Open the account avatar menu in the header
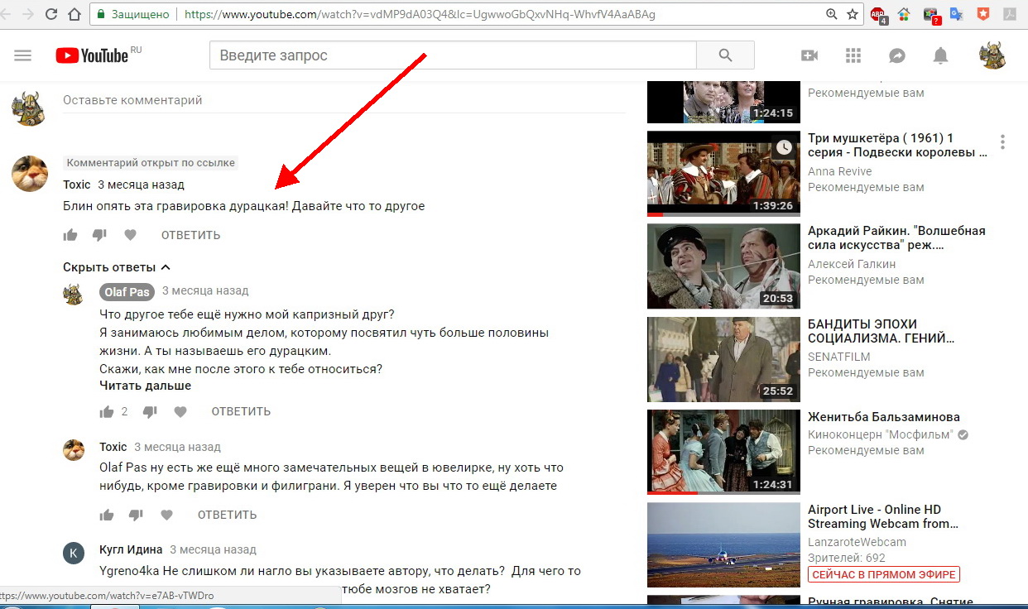 tap(992, 55)
